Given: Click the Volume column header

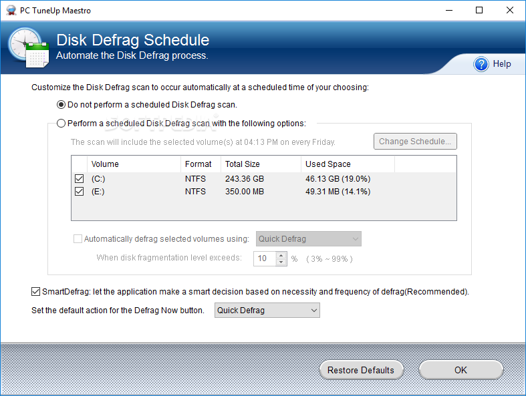Looking at the screenshot, I should click(134, 164).
